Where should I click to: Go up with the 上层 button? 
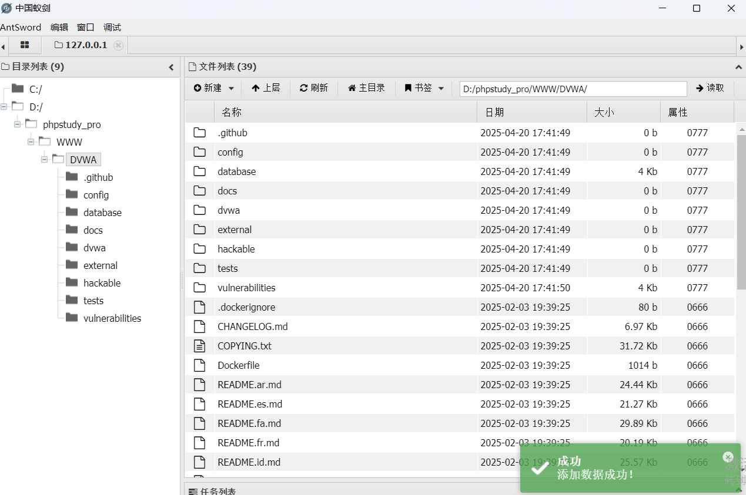pyautogui.click(x=266, y=88)
